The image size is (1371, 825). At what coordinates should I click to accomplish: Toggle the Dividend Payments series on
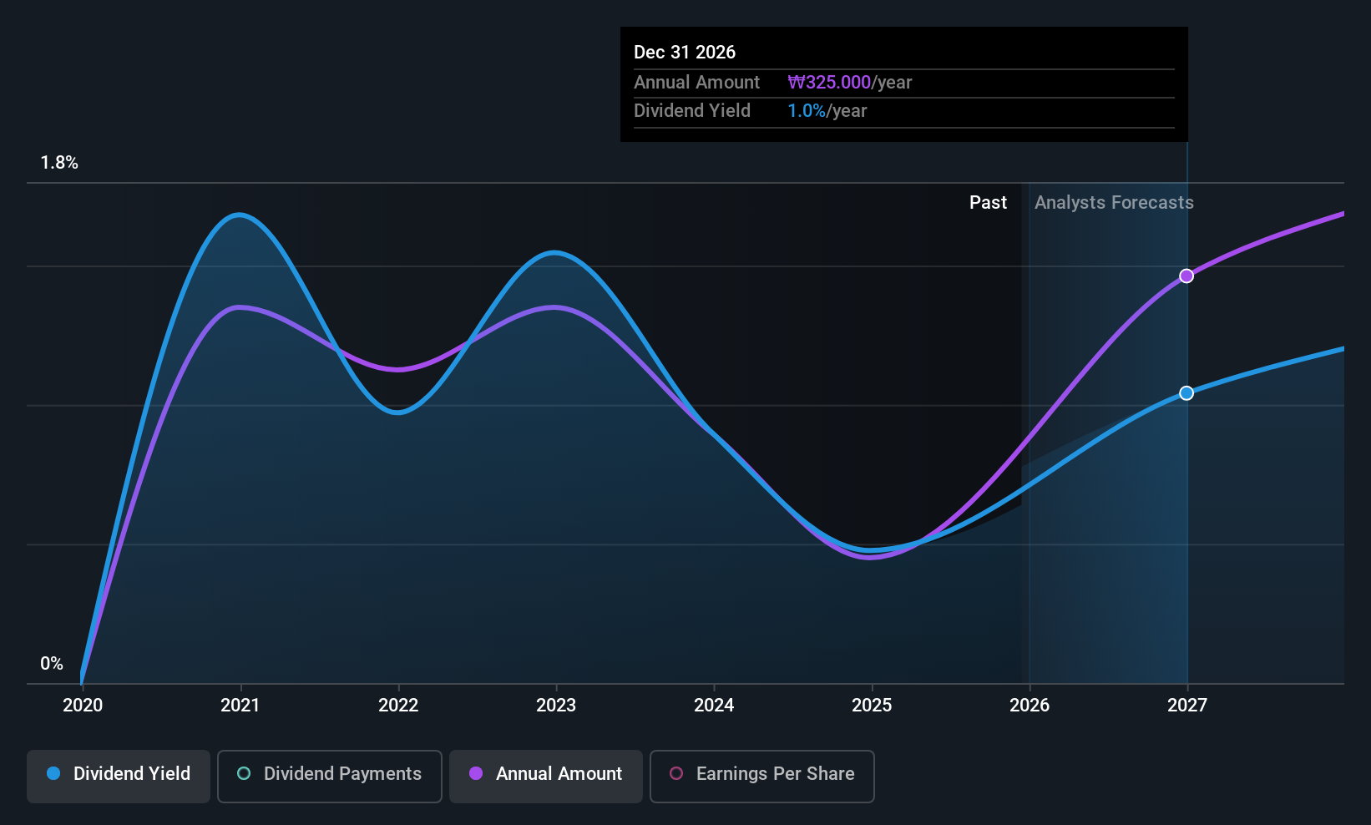(x=330, y=776)
